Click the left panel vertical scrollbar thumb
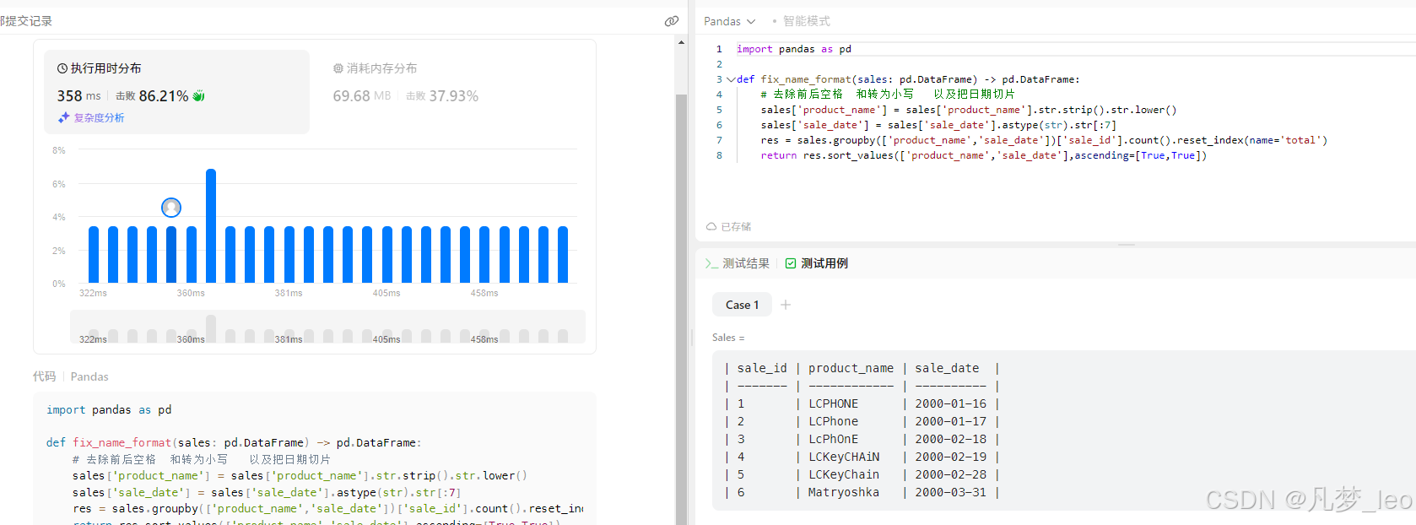The height and width of the screenshot is (525, 1416). pyautogui.click(x=681, y=310)
